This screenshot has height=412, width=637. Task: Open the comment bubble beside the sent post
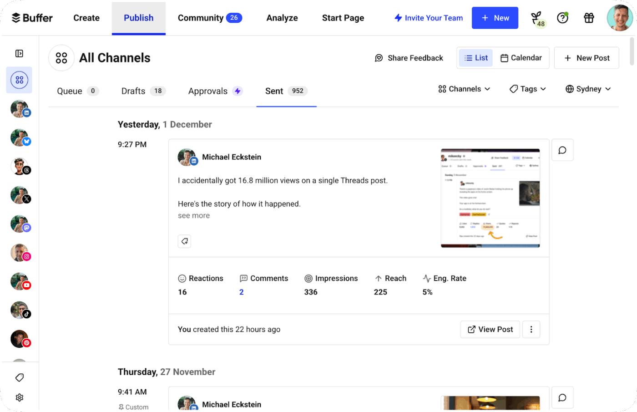[x=562, y=150]
